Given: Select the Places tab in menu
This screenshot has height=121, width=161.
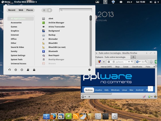Looking at the screenshot, I should (x=30, y=10).
